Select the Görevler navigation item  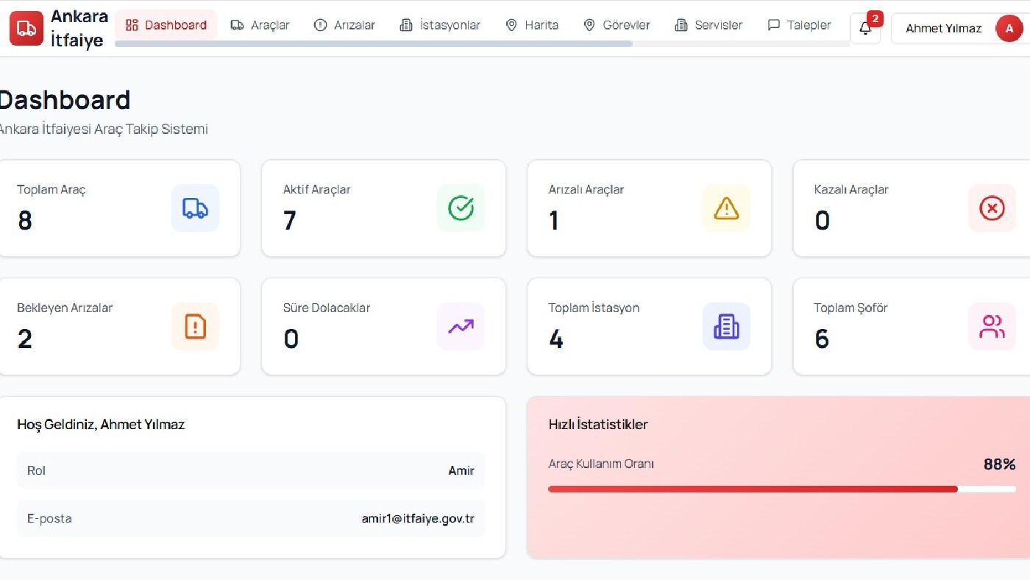click(616, 25)
